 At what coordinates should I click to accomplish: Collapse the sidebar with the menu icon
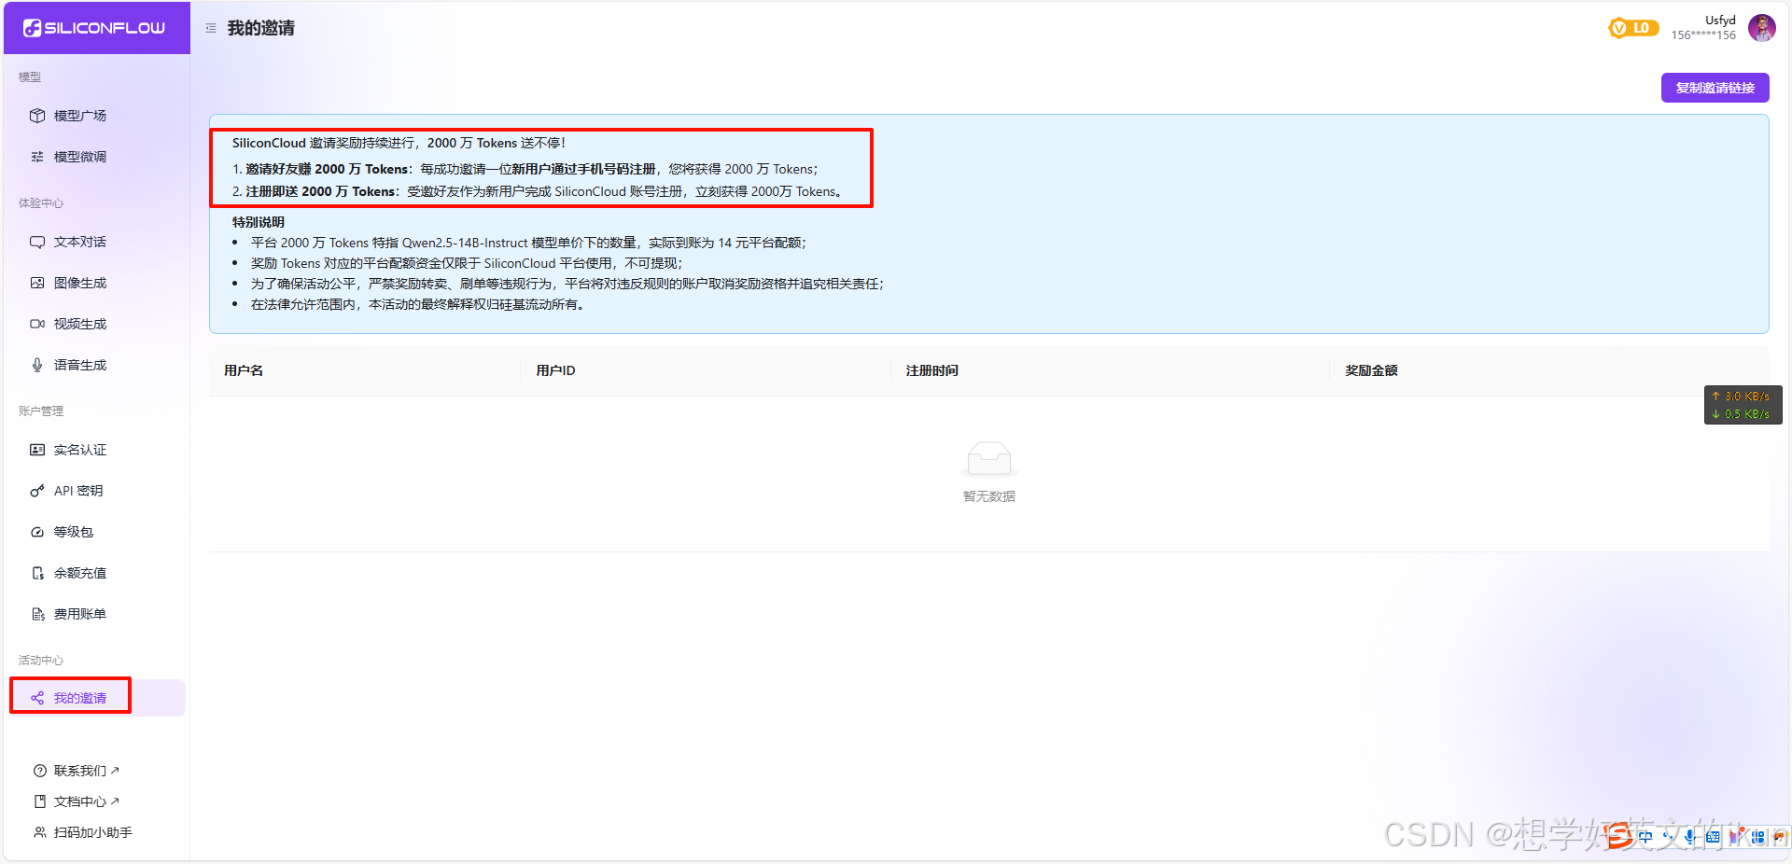[x=211, y=28]
